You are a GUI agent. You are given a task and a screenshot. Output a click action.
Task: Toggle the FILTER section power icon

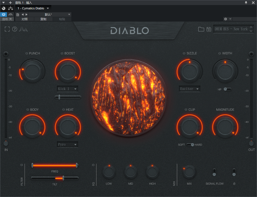(22, 165)
